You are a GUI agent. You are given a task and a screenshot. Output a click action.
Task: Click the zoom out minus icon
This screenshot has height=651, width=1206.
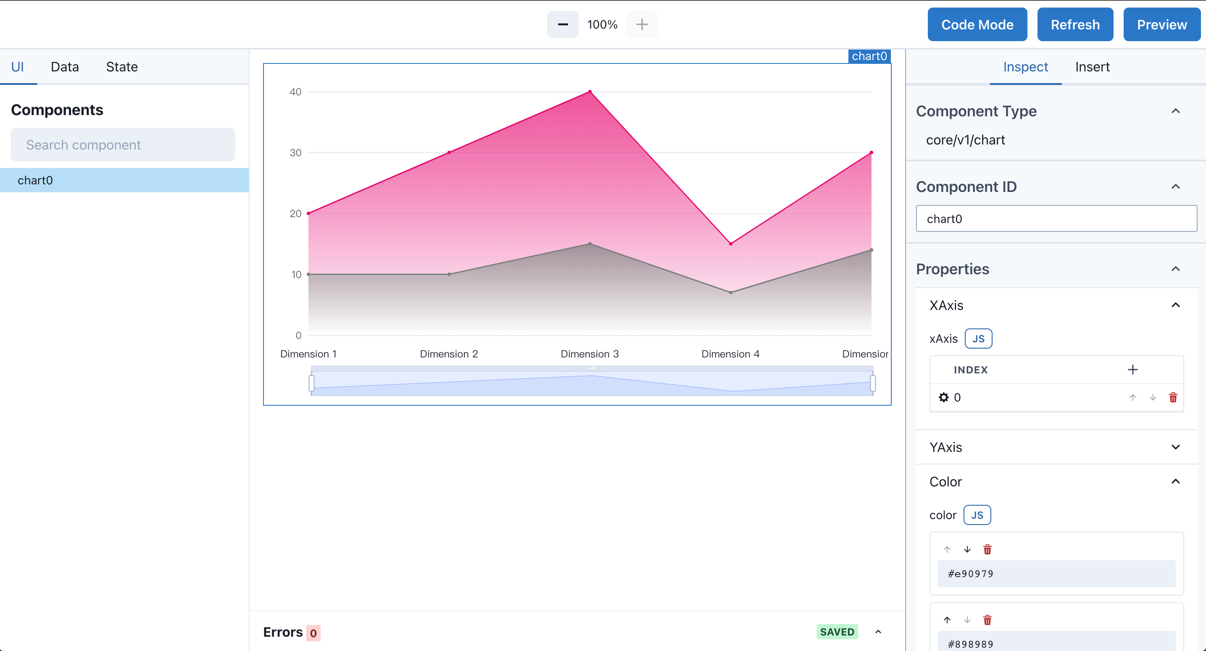pos(563,24)
